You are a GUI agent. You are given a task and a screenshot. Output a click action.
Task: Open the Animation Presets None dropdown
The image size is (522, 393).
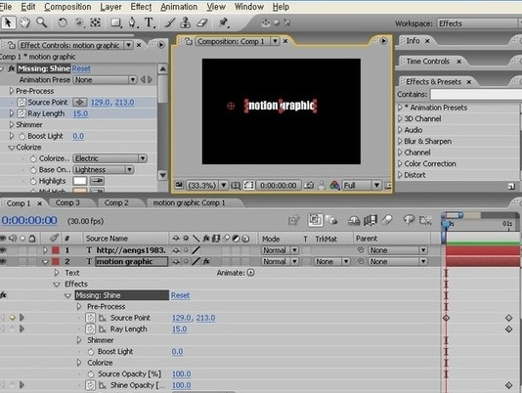(105, 80)
